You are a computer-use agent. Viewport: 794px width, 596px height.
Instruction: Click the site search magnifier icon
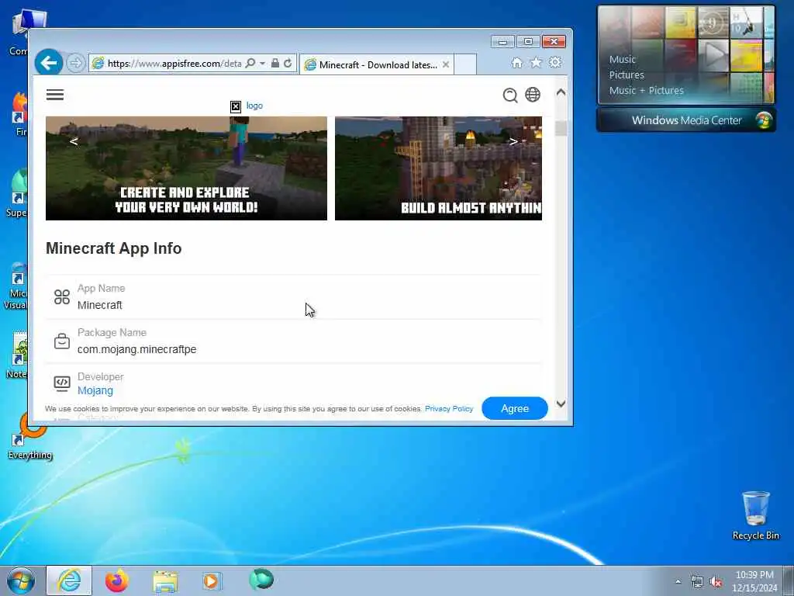510,95
